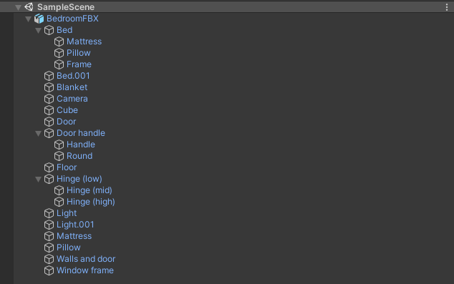The width and height of the screenshot is (454, 284).
Task: Collapse the SampleScene hierarchy arrow
Action: pos(18,7)
